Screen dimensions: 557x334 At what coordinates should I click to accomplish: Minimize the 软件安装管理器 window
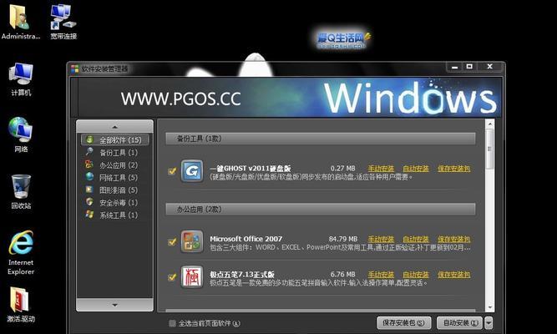tap(454, 67)
